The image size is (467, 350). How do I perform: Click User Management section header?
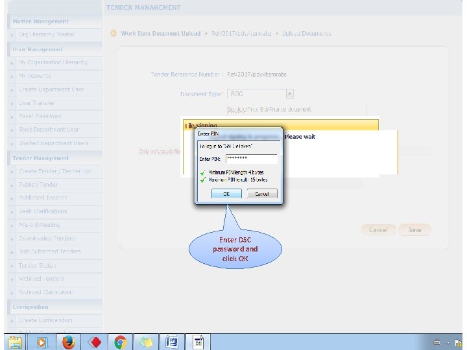tap(38, 49)
